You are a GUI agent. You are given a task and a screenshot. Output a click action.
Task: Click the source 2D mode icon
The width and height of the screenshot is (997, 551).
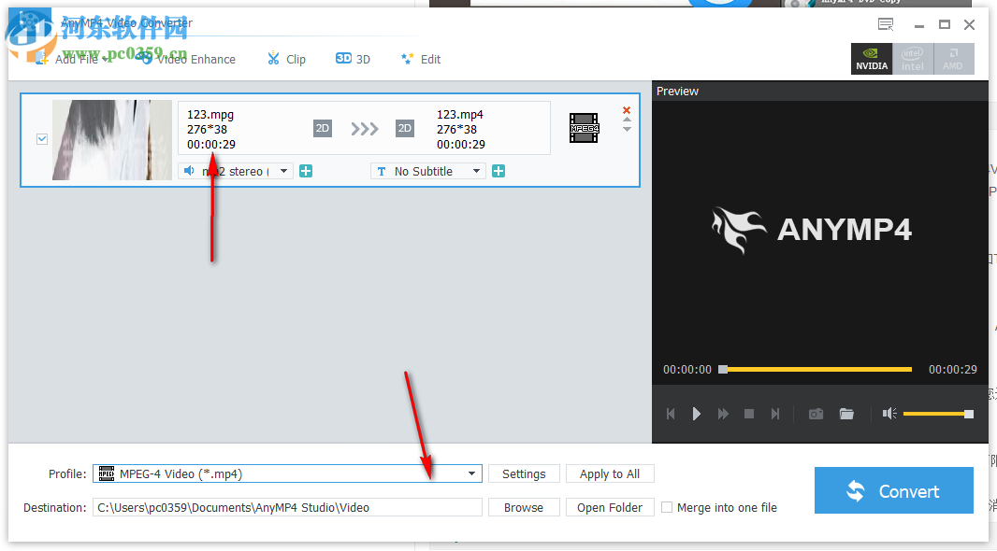323,128
